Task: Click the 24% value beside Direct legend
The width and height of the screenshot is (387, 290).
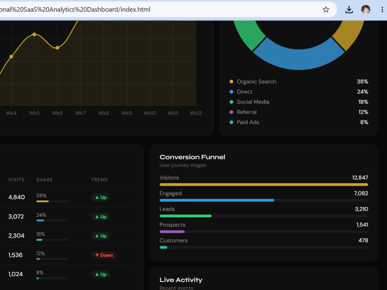Action: pyautogui.click(x=362, y=92)
